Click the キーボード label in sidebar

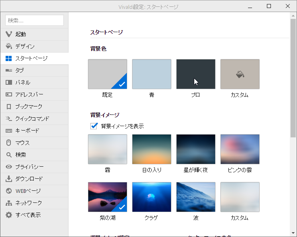click(x=27, y=131)
